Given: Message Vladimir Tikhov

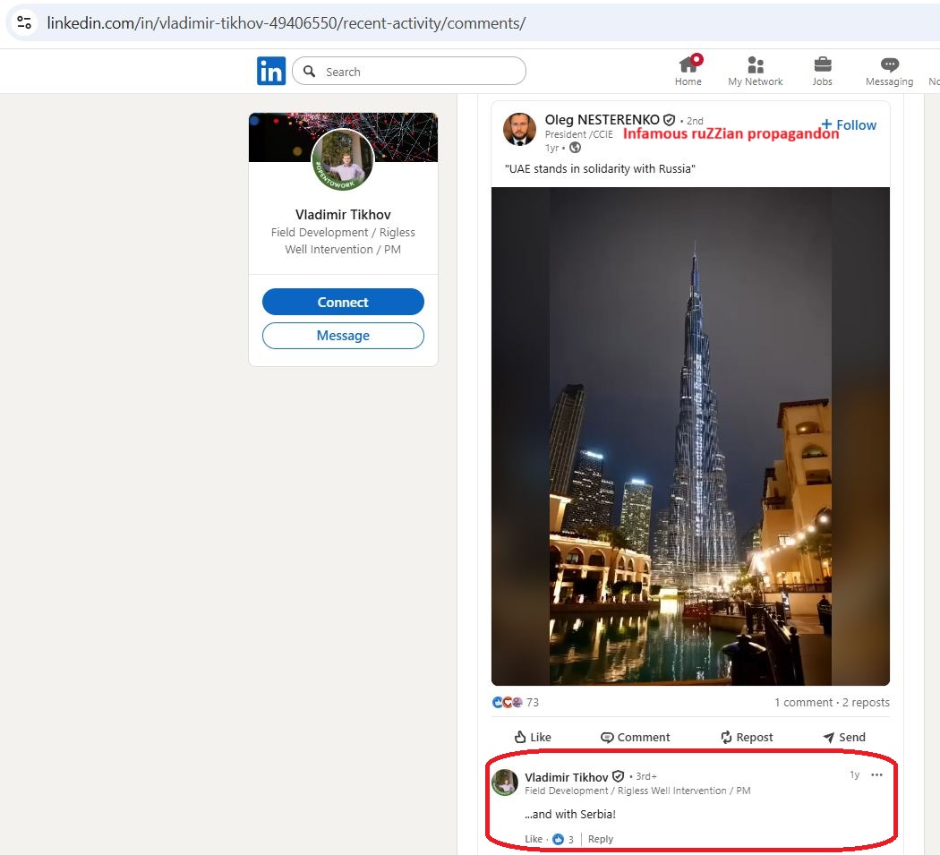Looking at the screenshot, I should (343, 336).
